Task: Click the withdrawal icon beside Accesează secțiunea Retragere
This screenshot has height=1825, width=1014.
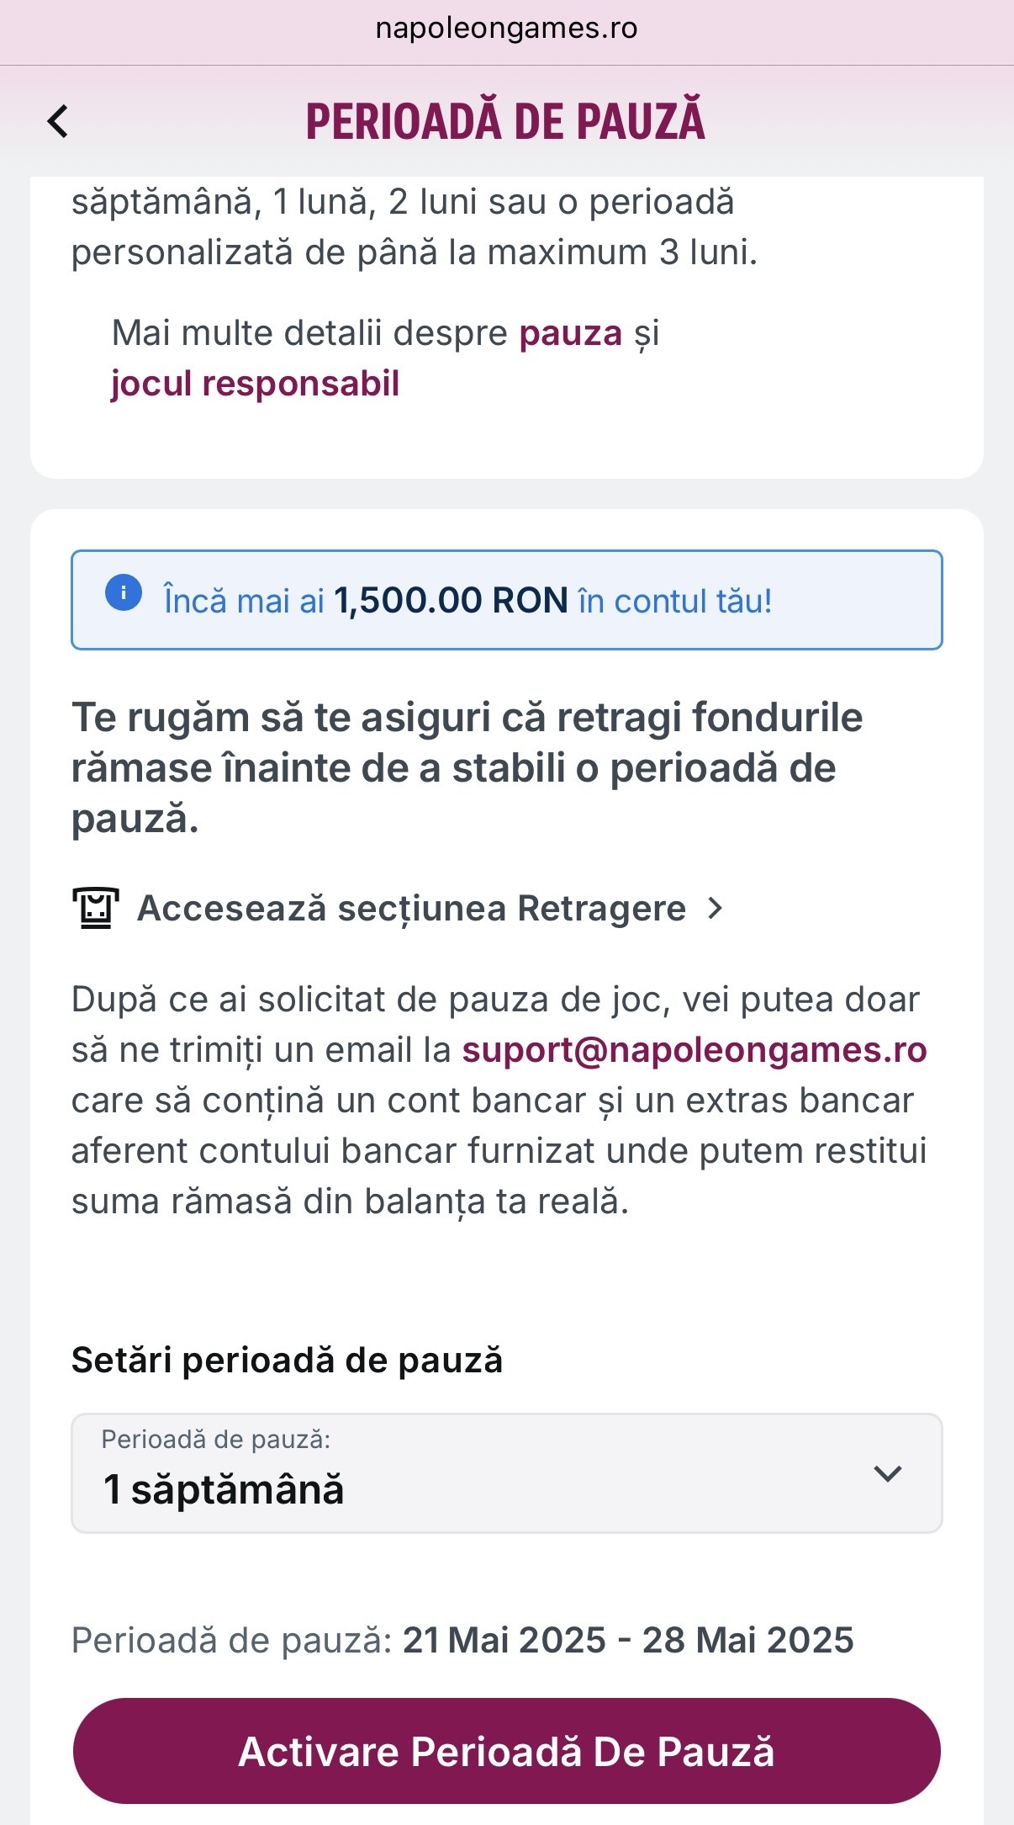Action: pos(95,909)
